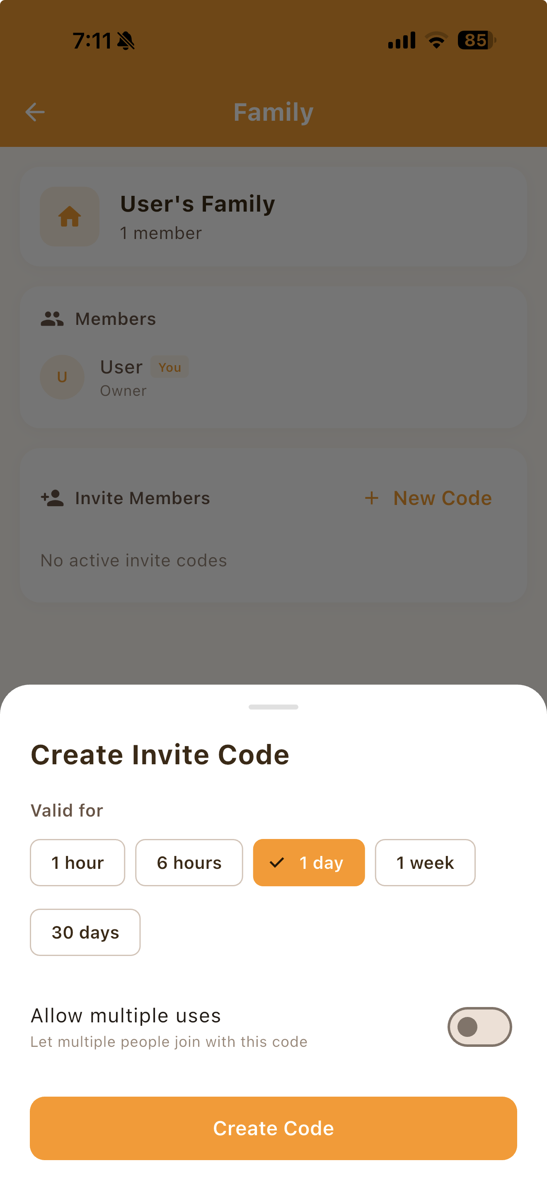Choose the 1 day validity chip

pyautogui.click(x=309, y=863)
